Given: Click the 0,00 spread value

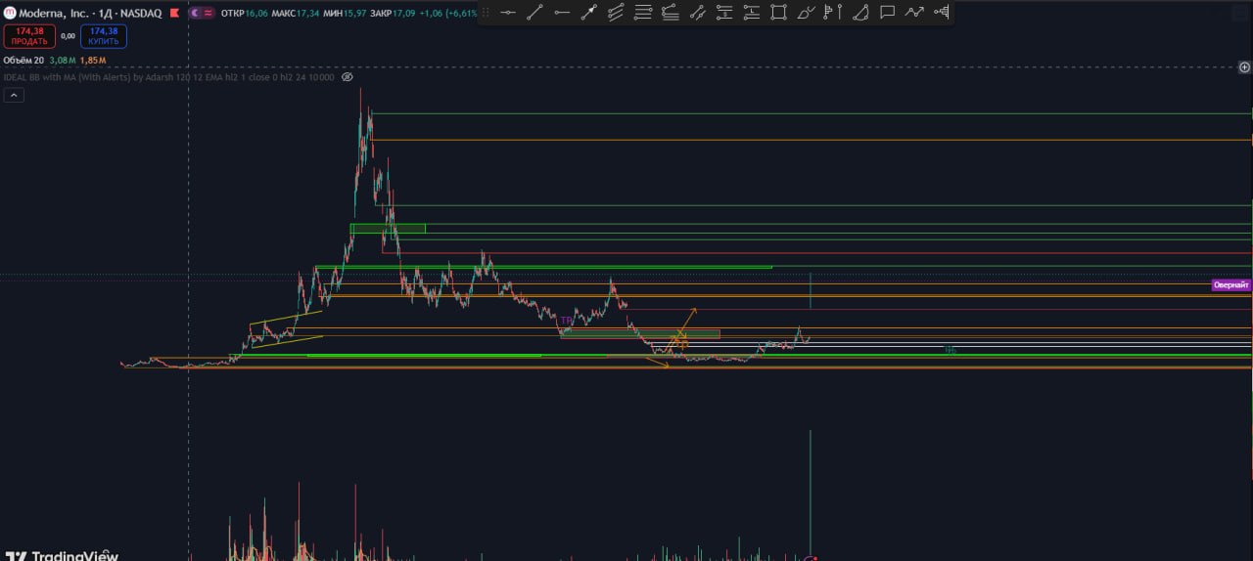Looking at the screenshot, I should [x=68, y=36].
